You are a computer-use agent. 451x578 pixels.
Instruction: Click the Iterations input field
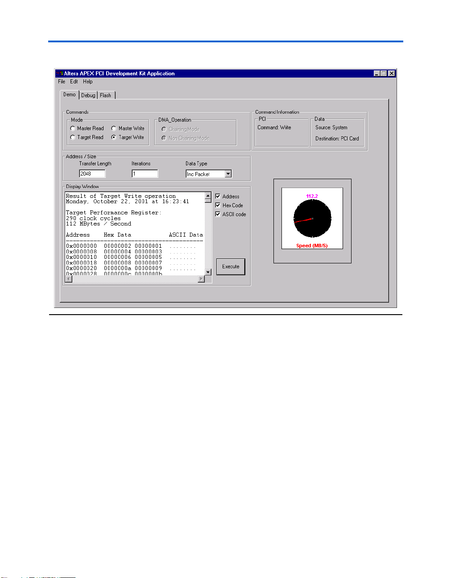[x=145, y=174]
